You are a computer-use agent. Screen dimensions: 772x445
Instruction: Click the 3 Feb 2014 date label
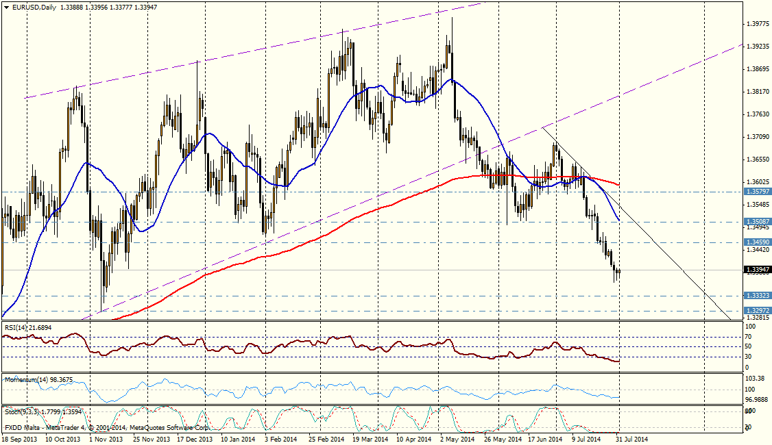click(280, 438)
